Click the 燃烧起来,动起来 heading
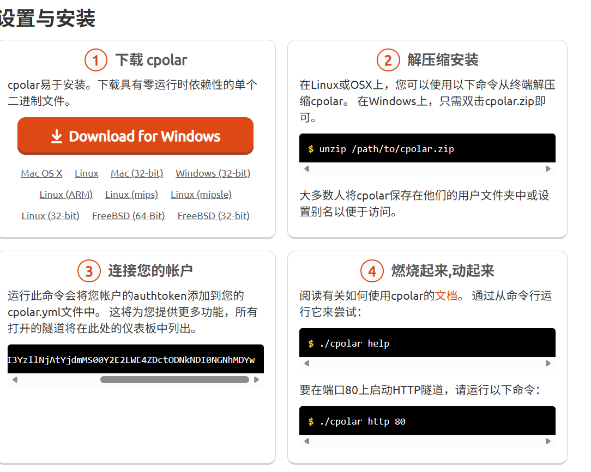This screenshot has width=591, height=472. pos(443,271)
